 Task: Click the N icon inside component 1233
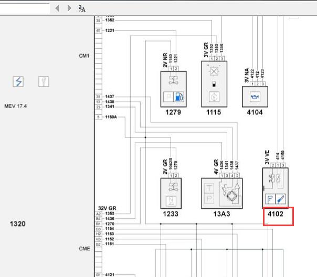pos(171,201)
